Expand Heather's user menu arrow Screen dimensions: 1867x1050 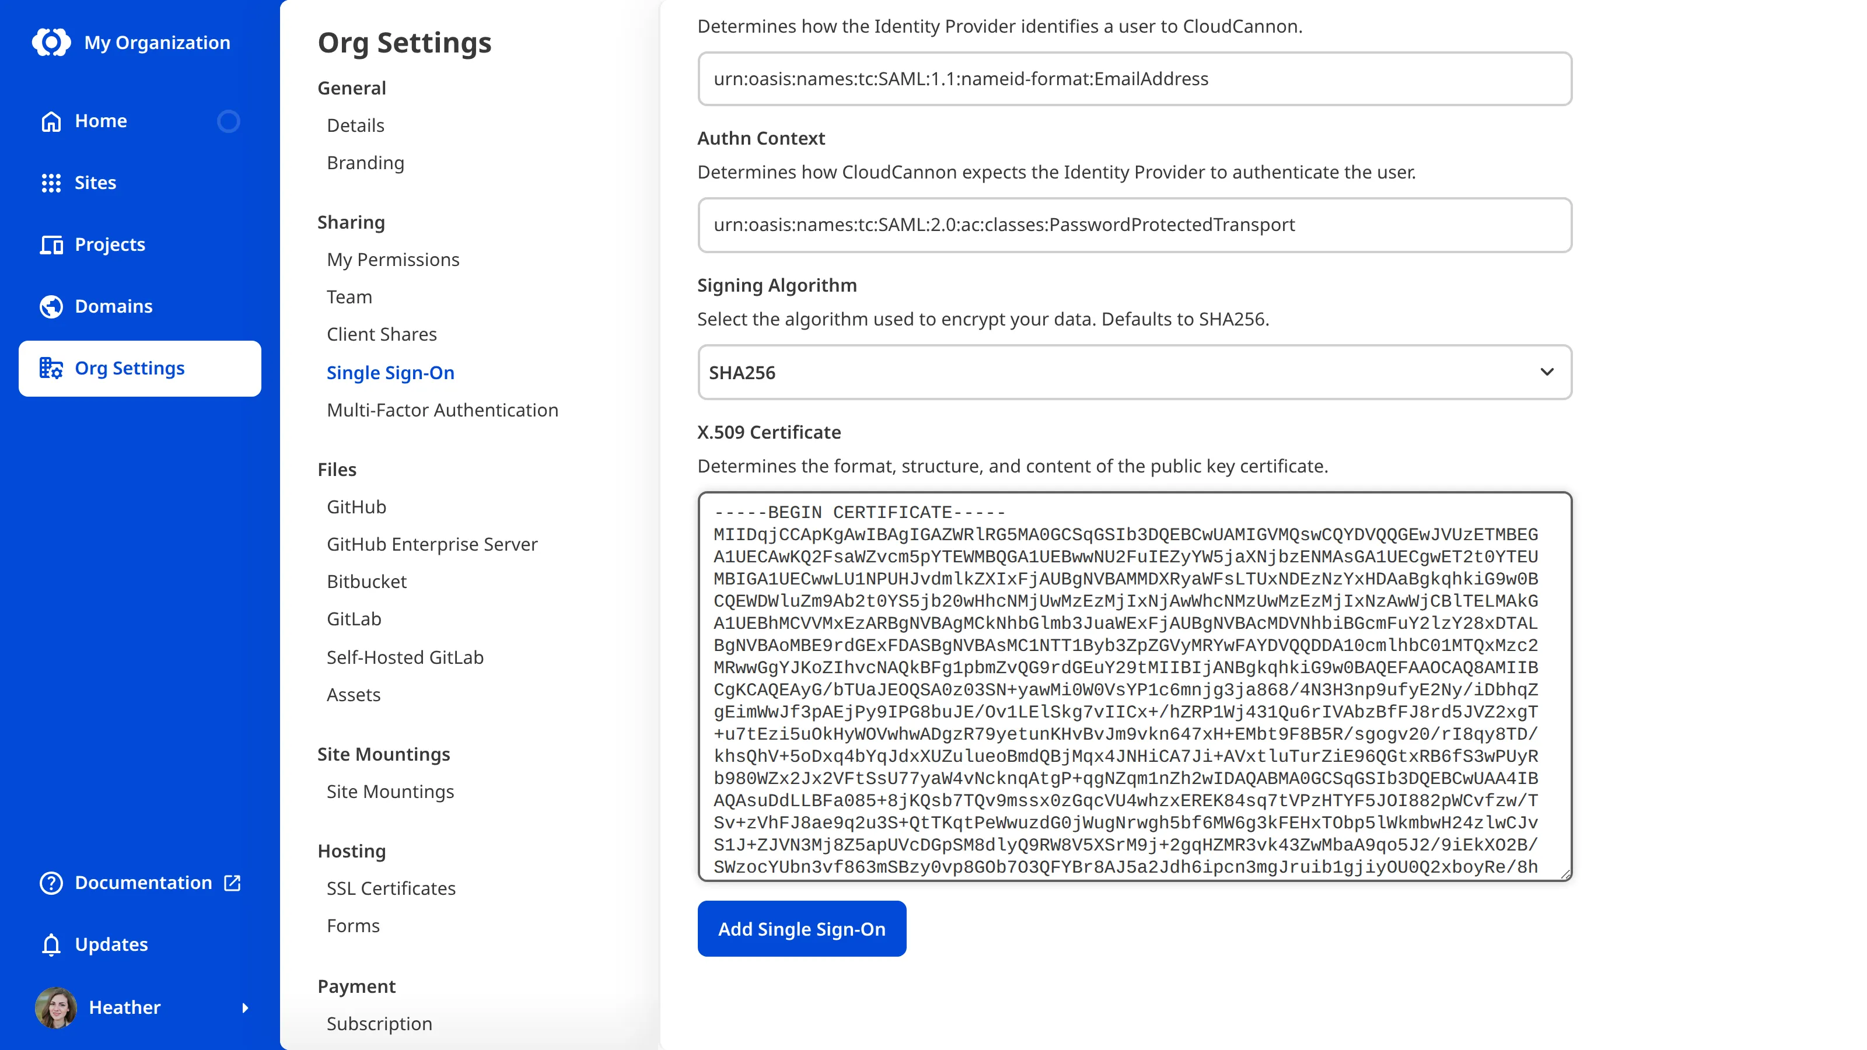pos(245,1007)
